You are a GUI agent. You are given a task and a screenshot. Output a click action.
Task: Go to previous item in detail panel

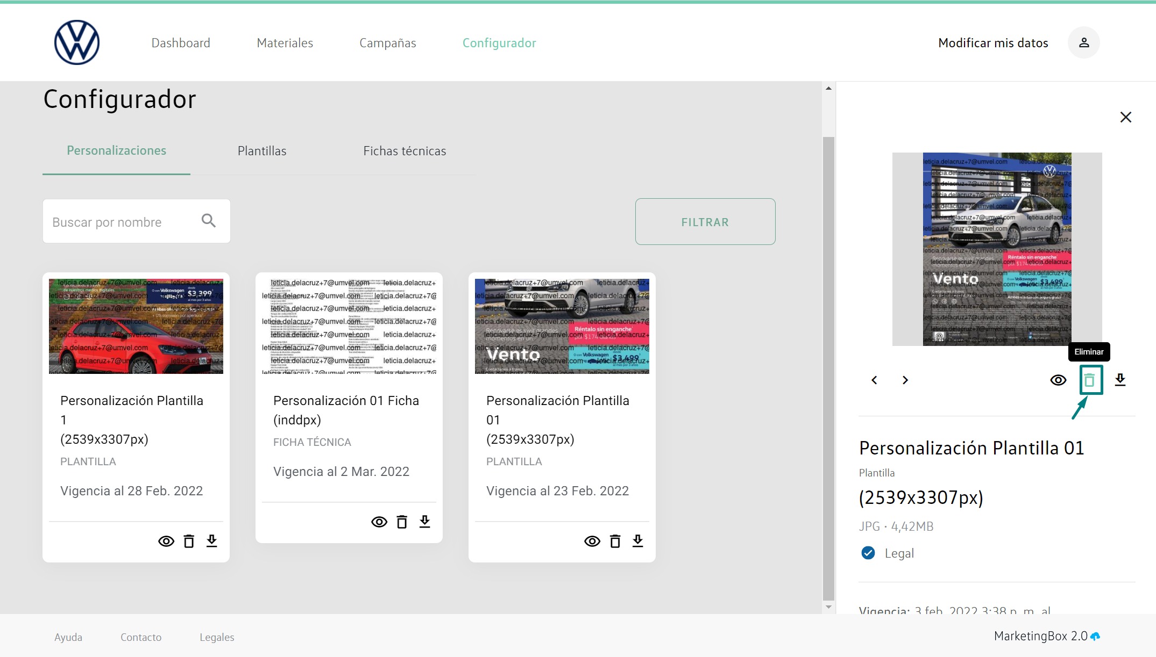pos(875,380)
